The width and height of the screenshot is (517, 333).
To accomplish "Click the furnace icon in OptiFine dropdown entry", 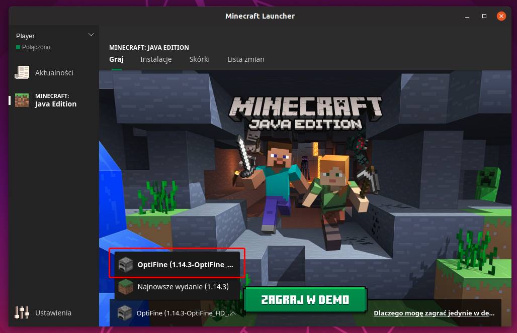I will [125, 265].
